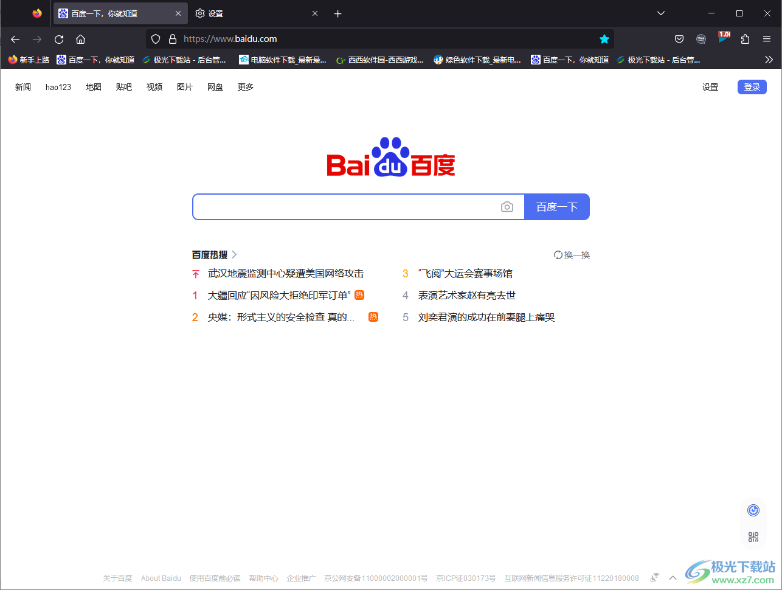Open 刘奕君演的成功在前妻腿上痛哭 headline
The width and height of the screenshot is (782, 590).
coord(486,318)
